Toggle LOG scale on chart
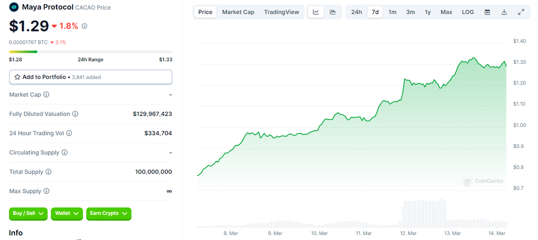 [x=468, y=12]
